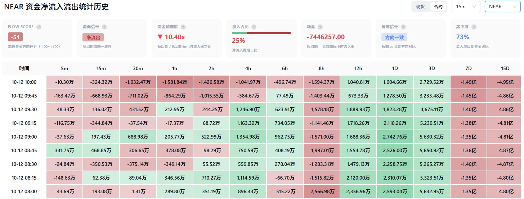Select the 合约 market toggle
The image size is (524, 199).
tap(438, 6)
